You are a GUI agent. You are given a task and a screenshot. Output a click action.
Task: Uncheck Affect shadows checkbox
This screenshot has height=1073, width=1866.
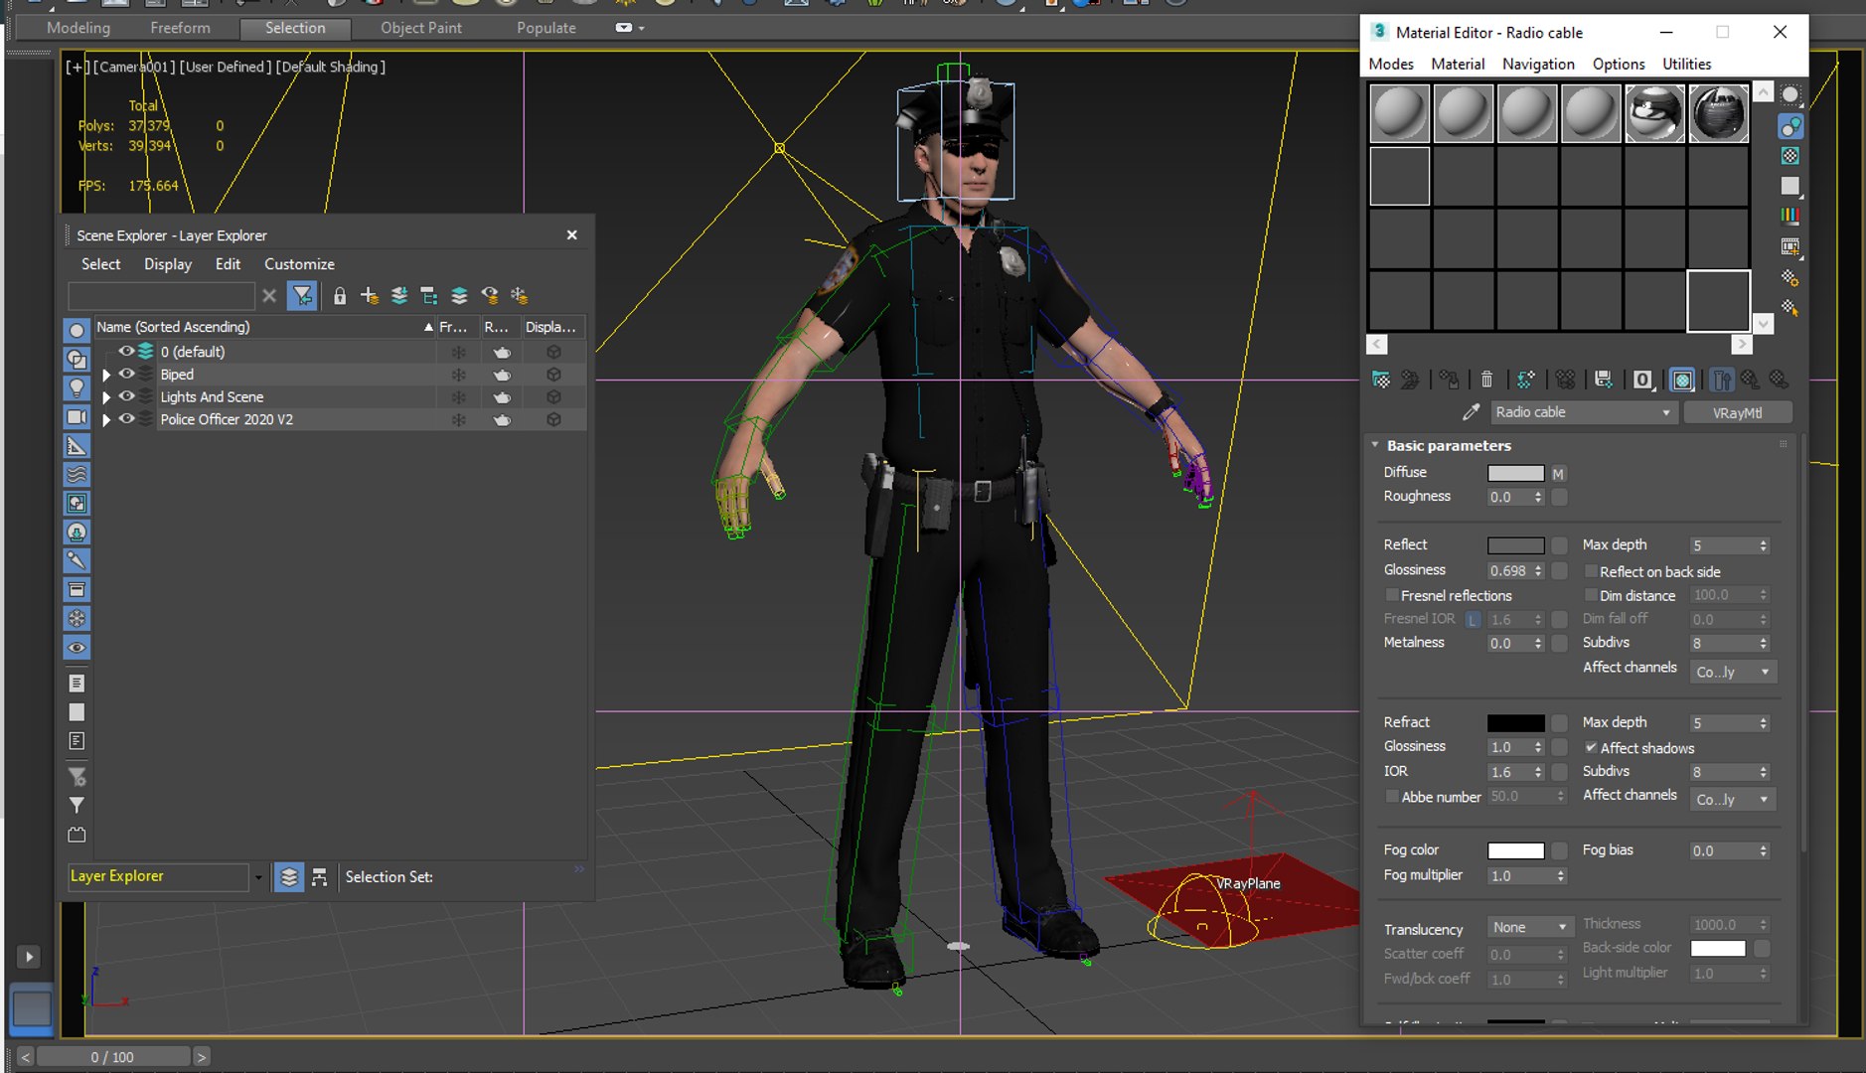point(1591,748)
